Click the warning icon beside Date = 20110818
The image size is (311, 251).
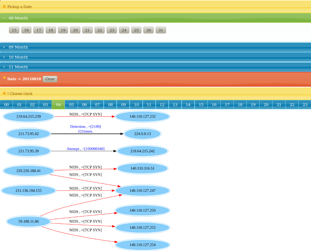[4, 77]
